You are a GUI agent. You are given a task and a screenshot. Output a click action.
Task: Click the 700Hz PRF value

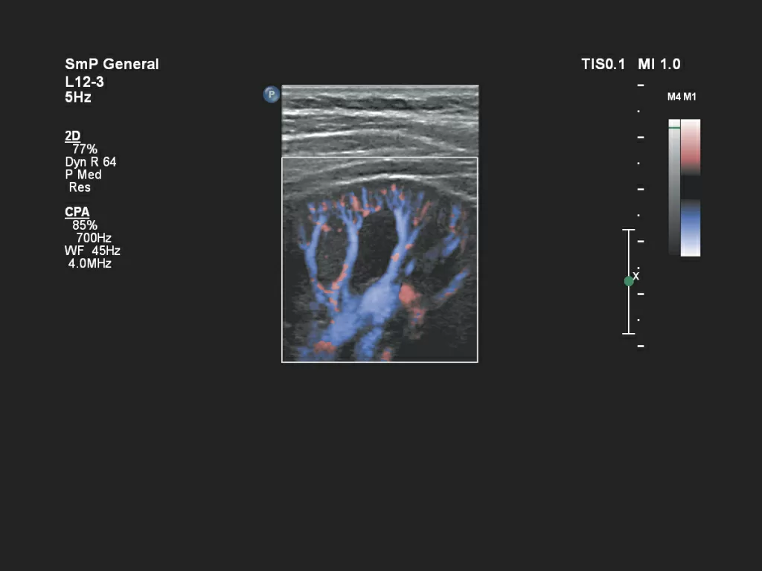[x=94, y=238]
